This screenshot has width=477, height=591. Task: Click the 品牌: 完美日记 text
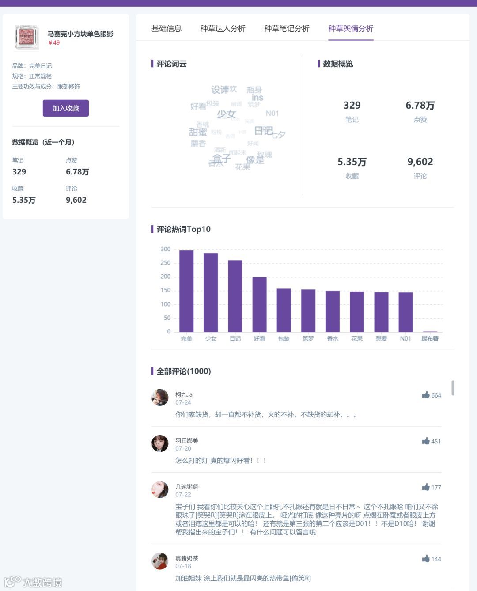[32, 66]
